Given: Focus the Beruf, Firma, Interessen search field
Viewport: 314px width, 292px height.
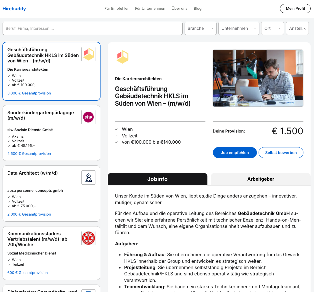Looking at the screenshot, I should tap(93, 28).
